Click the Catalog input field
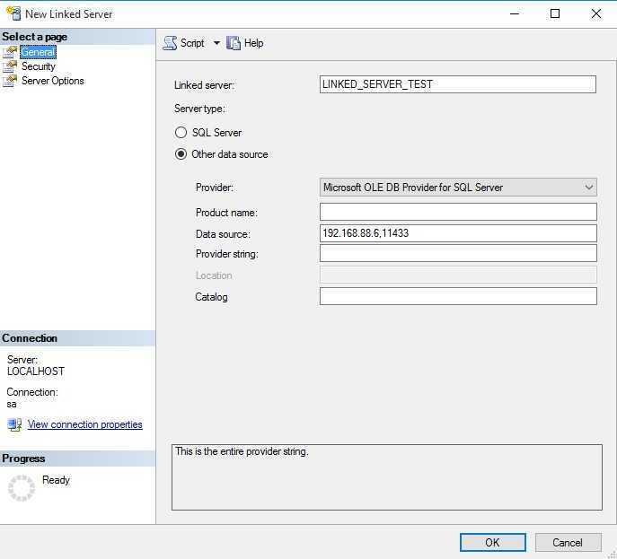The height and width of the screenshot is (559, 617). tap(458, 296)
